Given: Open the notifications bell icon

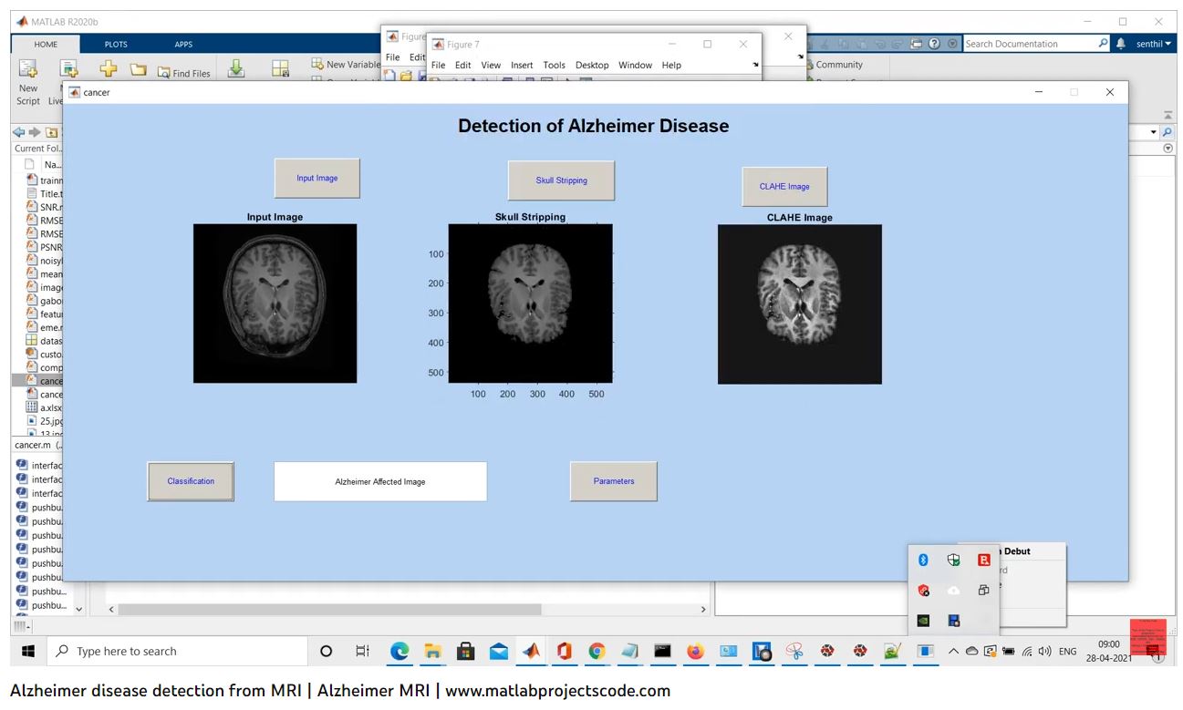Looking at the screenshot, I should coord(1121,44).
